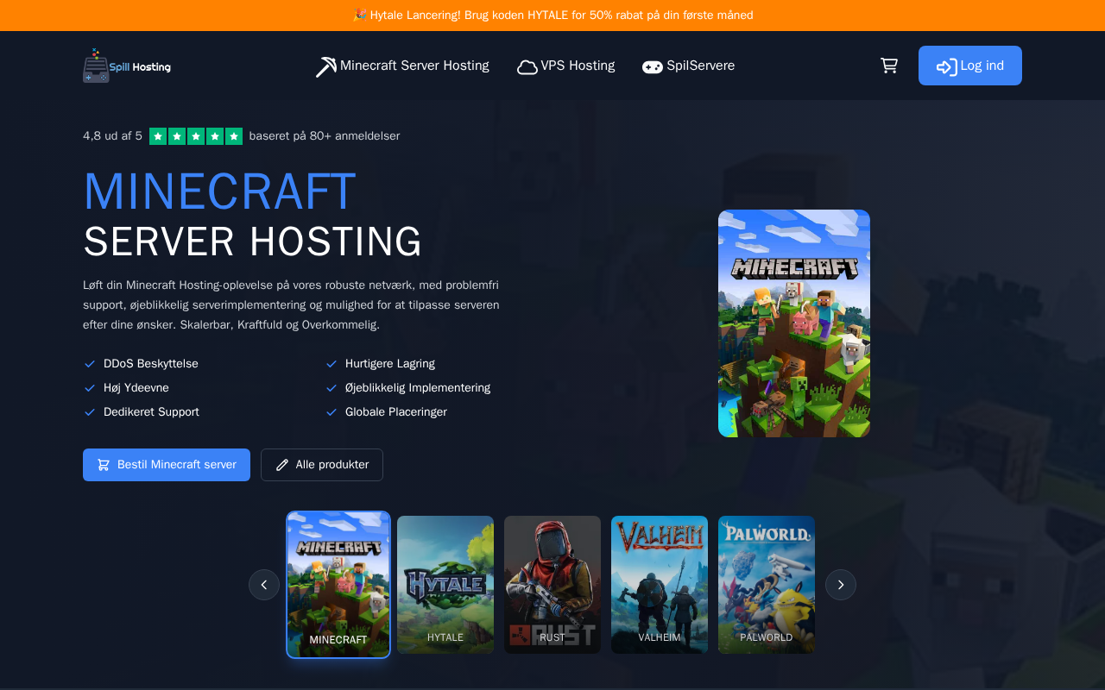Click 'Høj Ydeevne' feature text
The image size is (1105, 690).
[136, 388]
